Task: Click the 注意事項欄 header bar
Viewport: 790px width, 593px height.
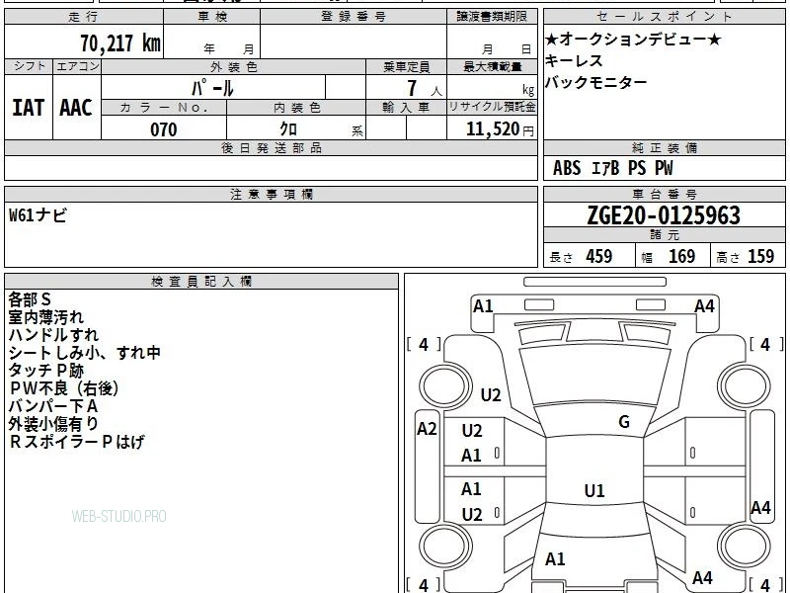Action: [x=271, y=194]
